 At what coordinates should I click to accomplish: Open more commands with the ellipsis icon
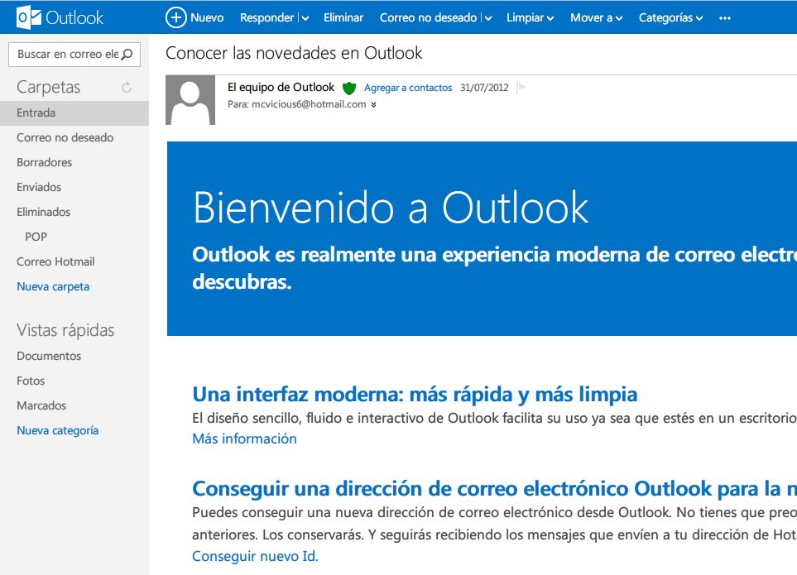click(725, 17)
